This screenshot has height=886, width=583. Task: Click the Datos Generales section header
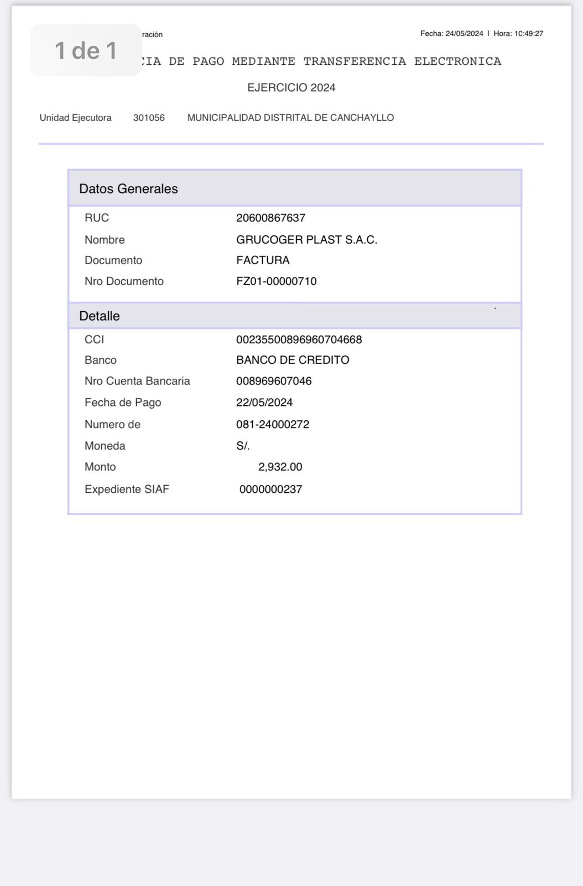128,189
